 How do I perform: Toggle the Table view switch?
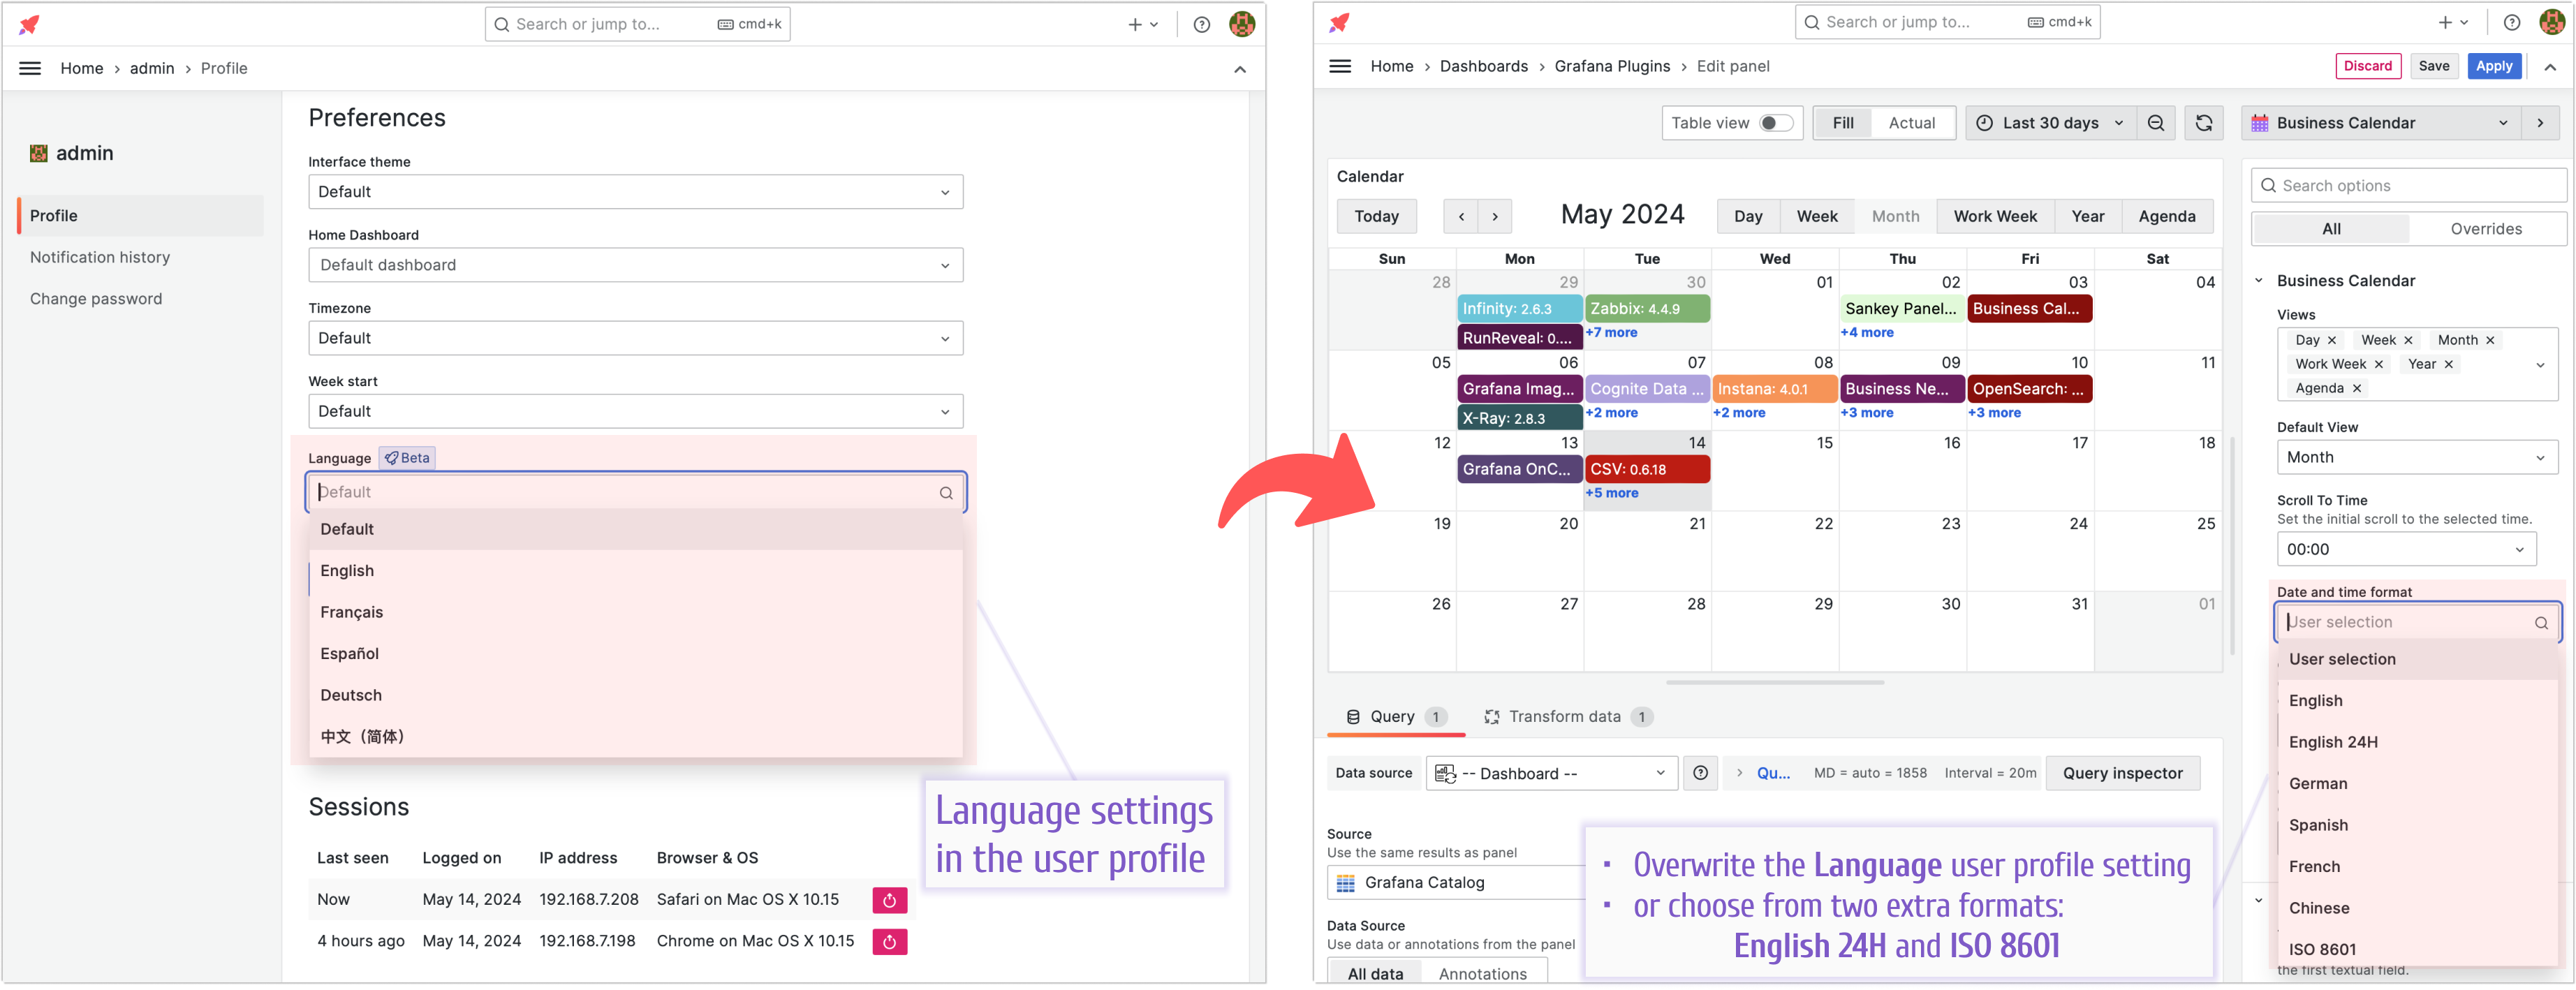1776,123
